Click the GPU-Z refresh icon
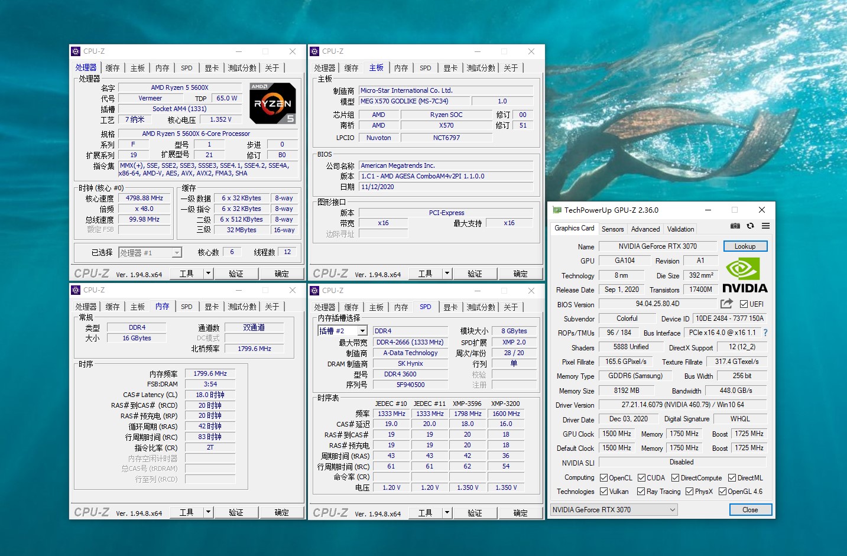 click(750, 226)
